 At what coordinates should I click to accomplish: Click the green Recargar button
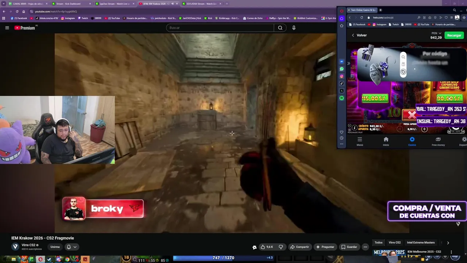tap(454, 35)
